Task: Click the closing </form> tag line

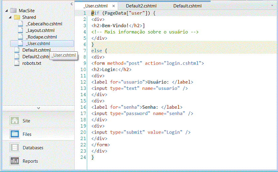Action: point(100,145)
